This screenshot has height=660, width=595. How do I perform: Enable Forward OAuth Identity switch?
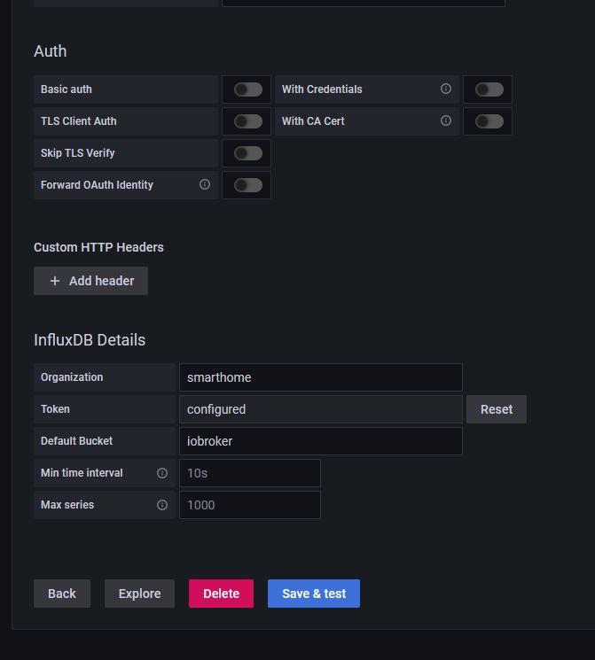point(247,185)
